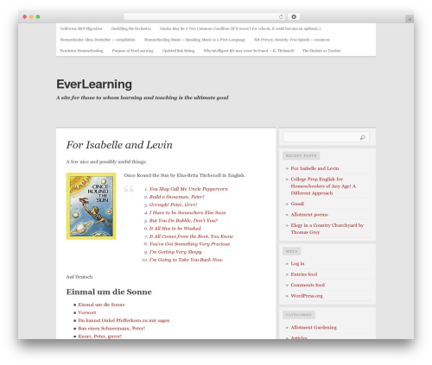The image size is (432, 365).
Task: Open the Entries feed link
Action: tap(304, 274)
